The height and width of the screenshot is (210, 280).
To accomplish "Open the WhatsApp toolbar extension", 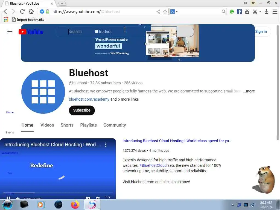I will point(232,11).
